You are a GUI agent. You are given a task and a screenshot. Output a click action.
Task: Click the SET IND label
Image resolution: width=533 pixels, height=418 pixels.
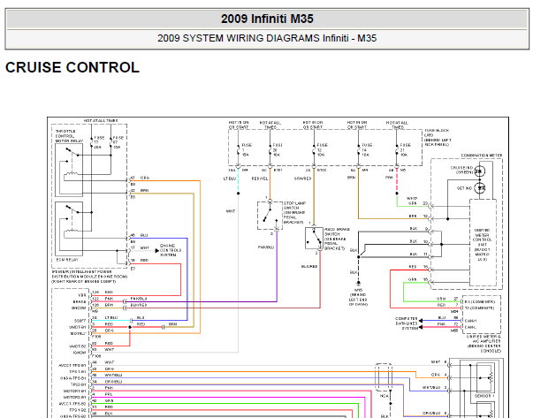pyautogui.click(x=464, y=188)
